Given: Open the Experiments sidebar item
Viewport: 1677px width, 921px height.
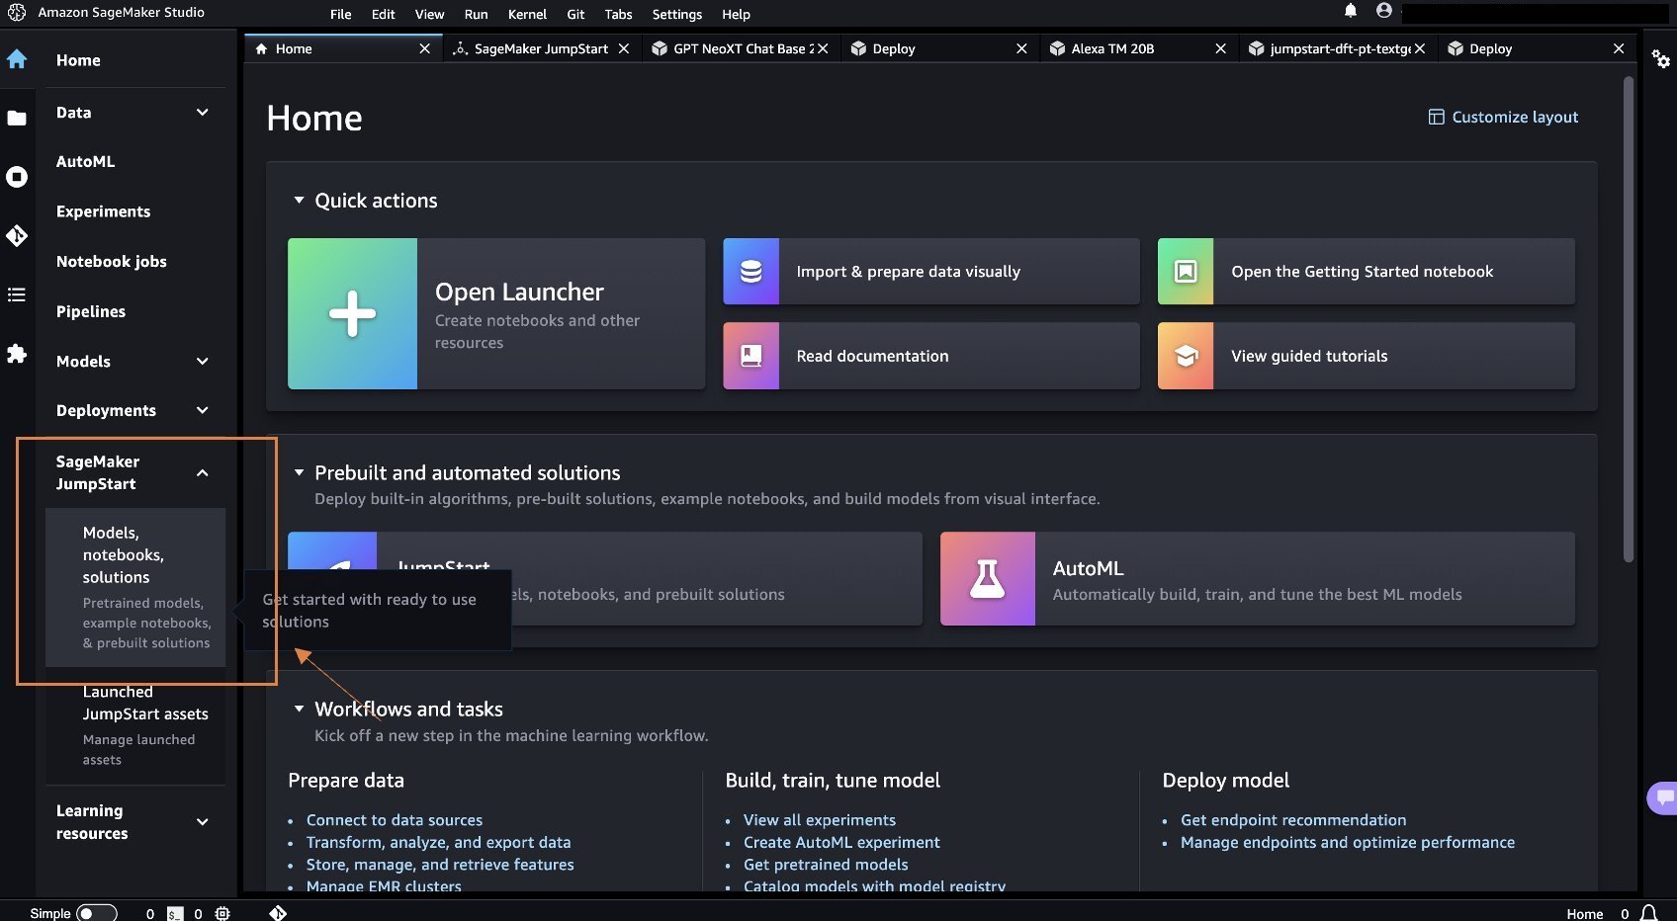Looking at the screenshot, I should tap(104, 211).
